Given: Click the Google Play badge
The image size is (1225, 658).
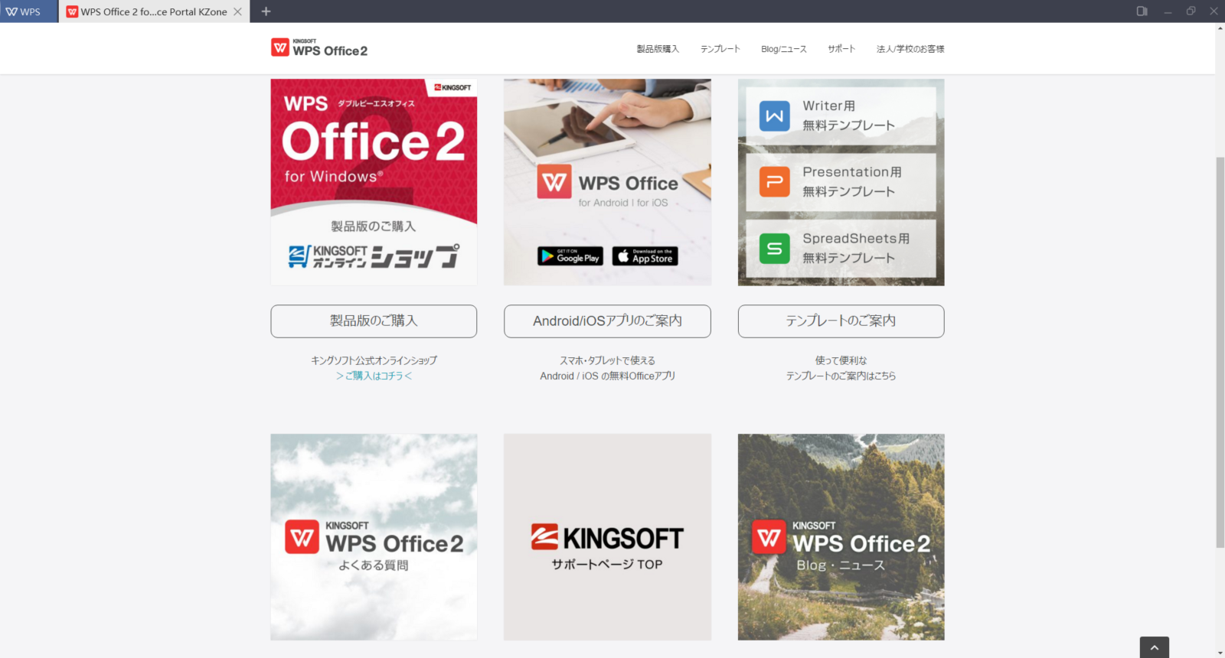Looking at the screenshot, I should coord(570,256).
